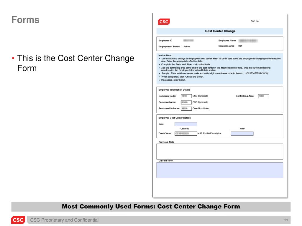Viewport: 302px width, 226px height.
Task: Click the 'Current' column label
Action: click(x=185, y=129)
